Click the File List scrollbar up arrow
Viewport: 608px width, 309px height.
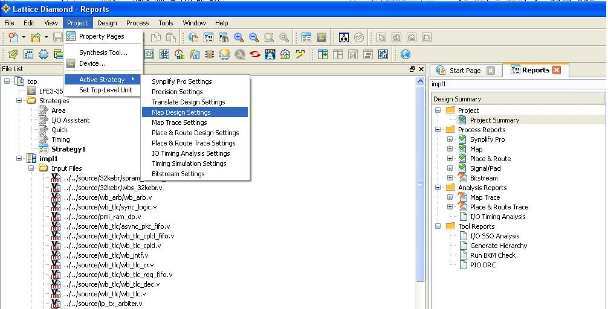point(420,81)
